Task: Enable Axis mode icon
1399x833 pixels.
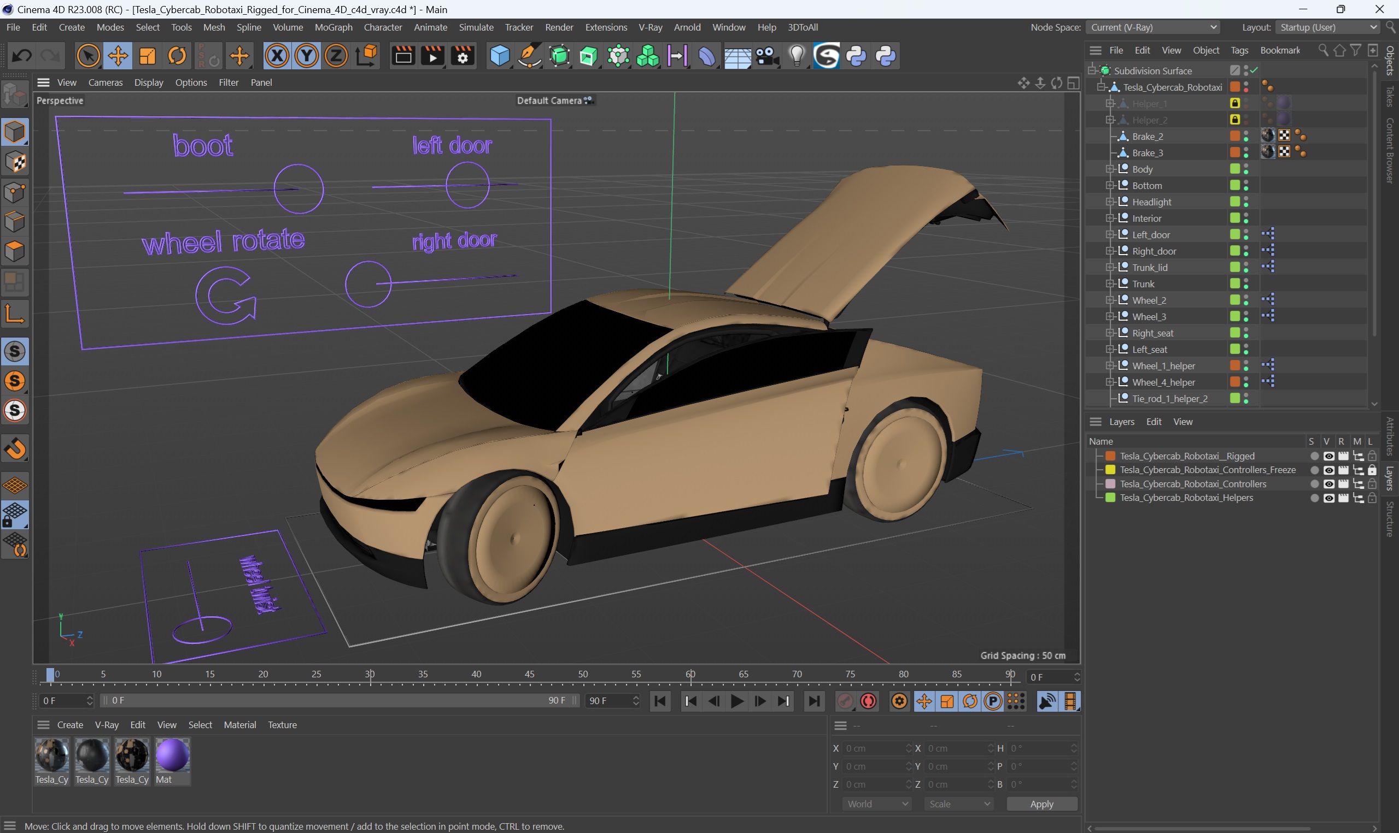Action: [x=15, y=313]
